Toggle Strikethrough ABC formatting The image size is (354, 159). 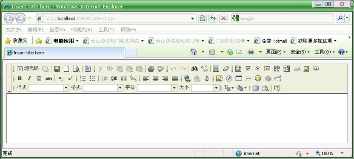click(49, 78)
